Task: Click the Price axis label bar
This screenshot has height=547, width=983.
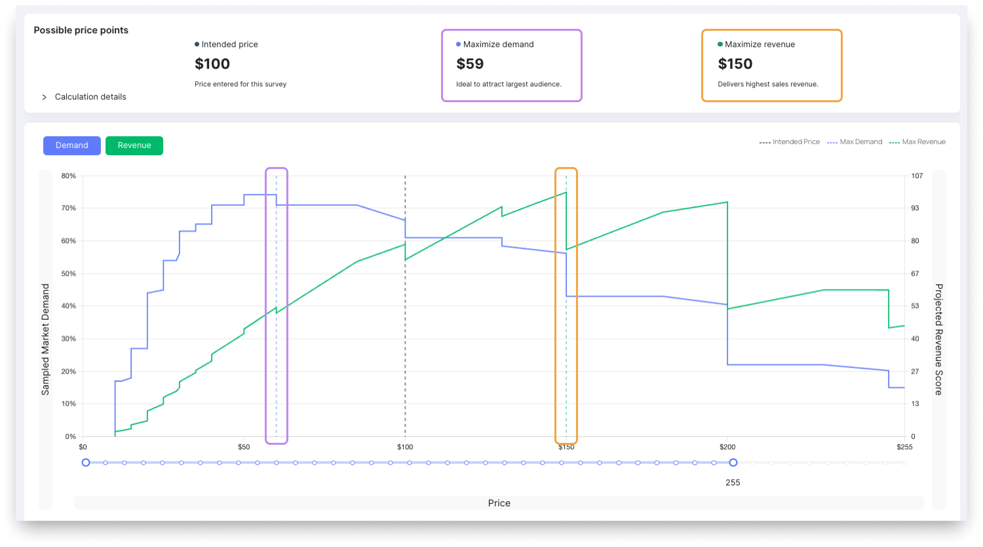Action: [x=499, y=503]
